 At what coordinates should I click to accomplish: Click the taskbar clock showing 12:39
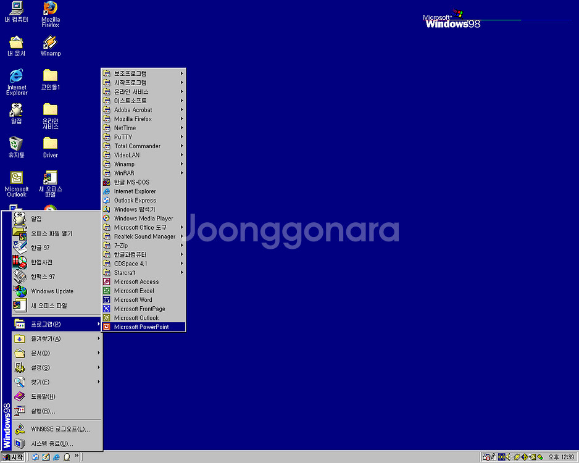tap(561, 457)
